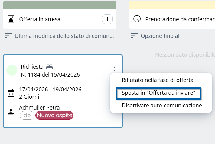
Task: Click the person icon beside Achmüller Petra
Action: coord(11,112)
